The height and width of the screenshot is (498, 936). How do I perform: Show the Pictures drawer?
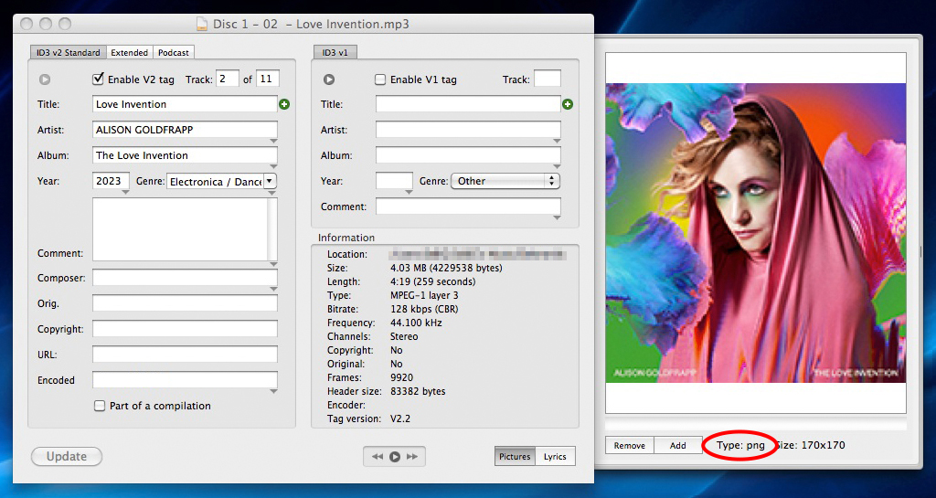pyautogui.click(x=515, y=456)
